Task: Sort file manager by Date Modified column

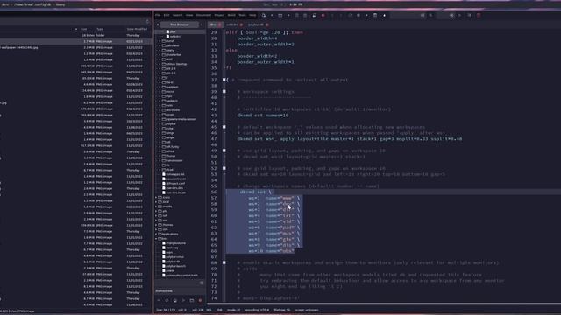Action: (137, 29)
